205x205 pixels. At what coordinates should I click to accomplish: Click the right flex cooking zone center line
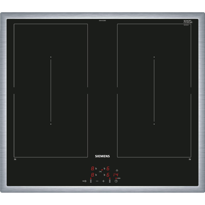154,90
